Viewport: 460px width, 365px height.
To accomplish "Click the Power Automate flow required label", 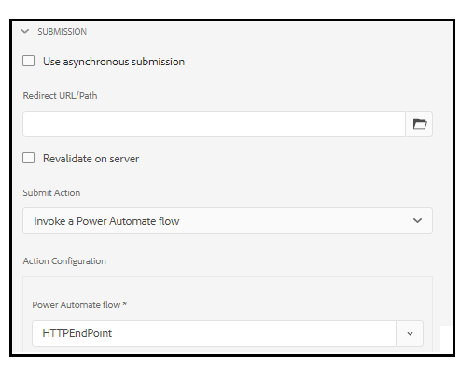I will pyautogui.click(x=79, y=304).
